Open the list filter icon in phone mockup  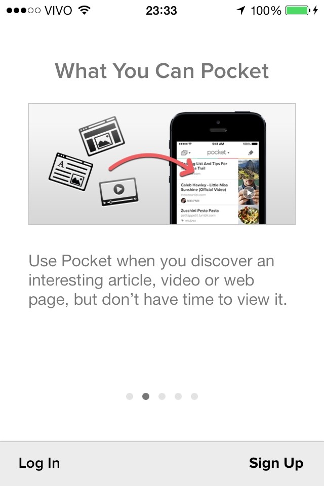click(x=185, y=152)
